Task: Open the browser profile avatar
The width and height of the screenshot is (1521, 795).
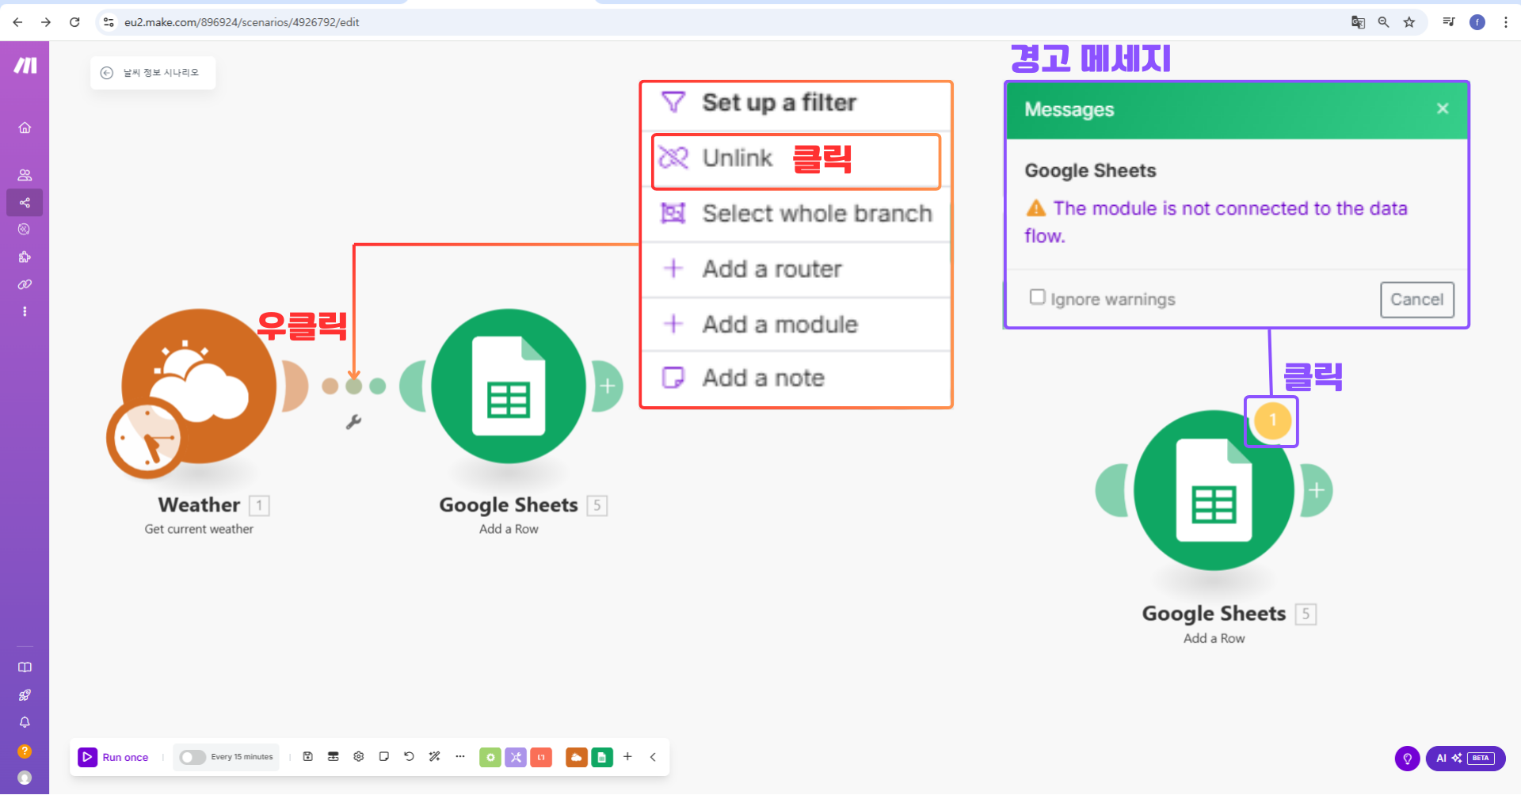Action: (x=1477, y=22)
